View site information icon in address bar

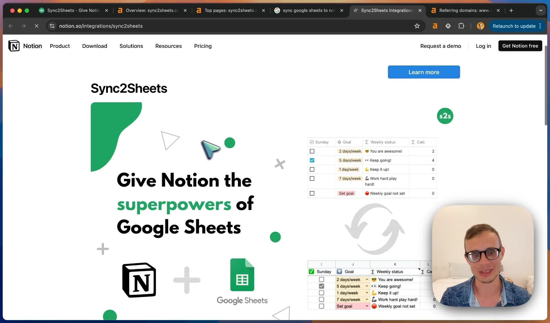52,26
